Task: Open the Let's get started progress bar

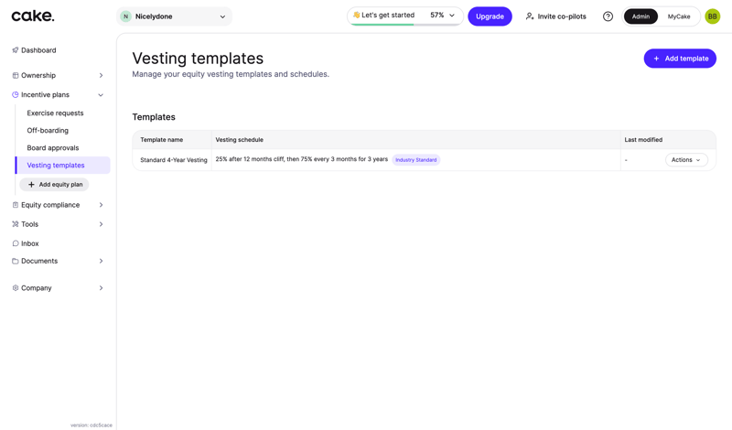Action: 404,16
